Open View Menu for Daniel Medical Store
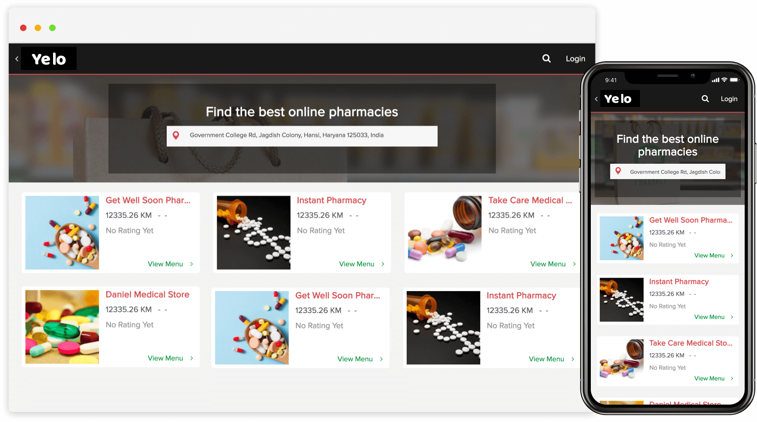This screenshot has height=422, width=757. tap(165, 358)
